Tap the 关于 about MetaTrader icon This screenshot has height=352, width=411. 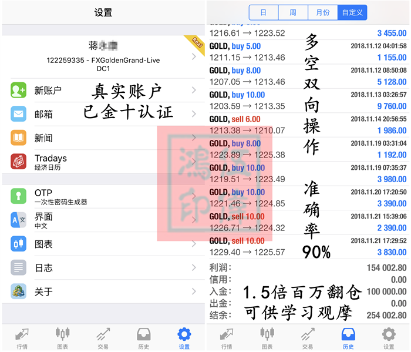[18, 291]
